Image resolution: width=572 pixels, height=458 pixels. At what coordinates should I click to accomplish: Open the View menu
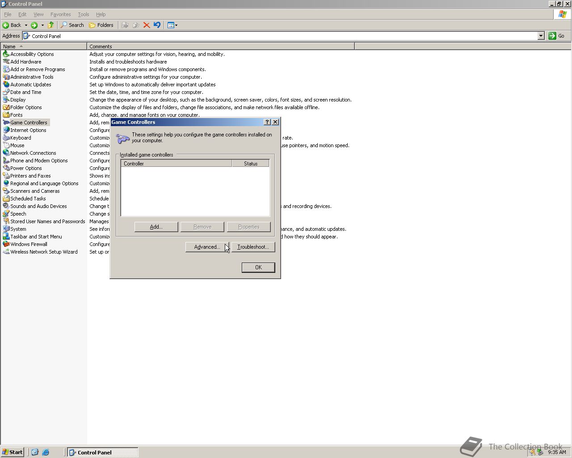(38, 14)
